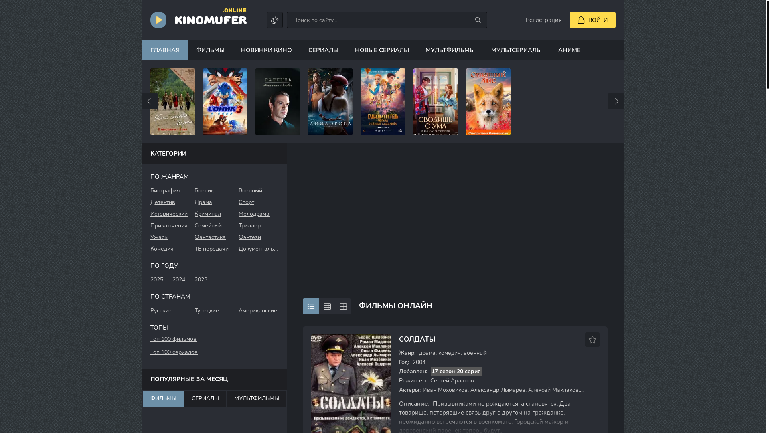
Task: Open the Сводишь с ума poster
Action: [436, 101]
